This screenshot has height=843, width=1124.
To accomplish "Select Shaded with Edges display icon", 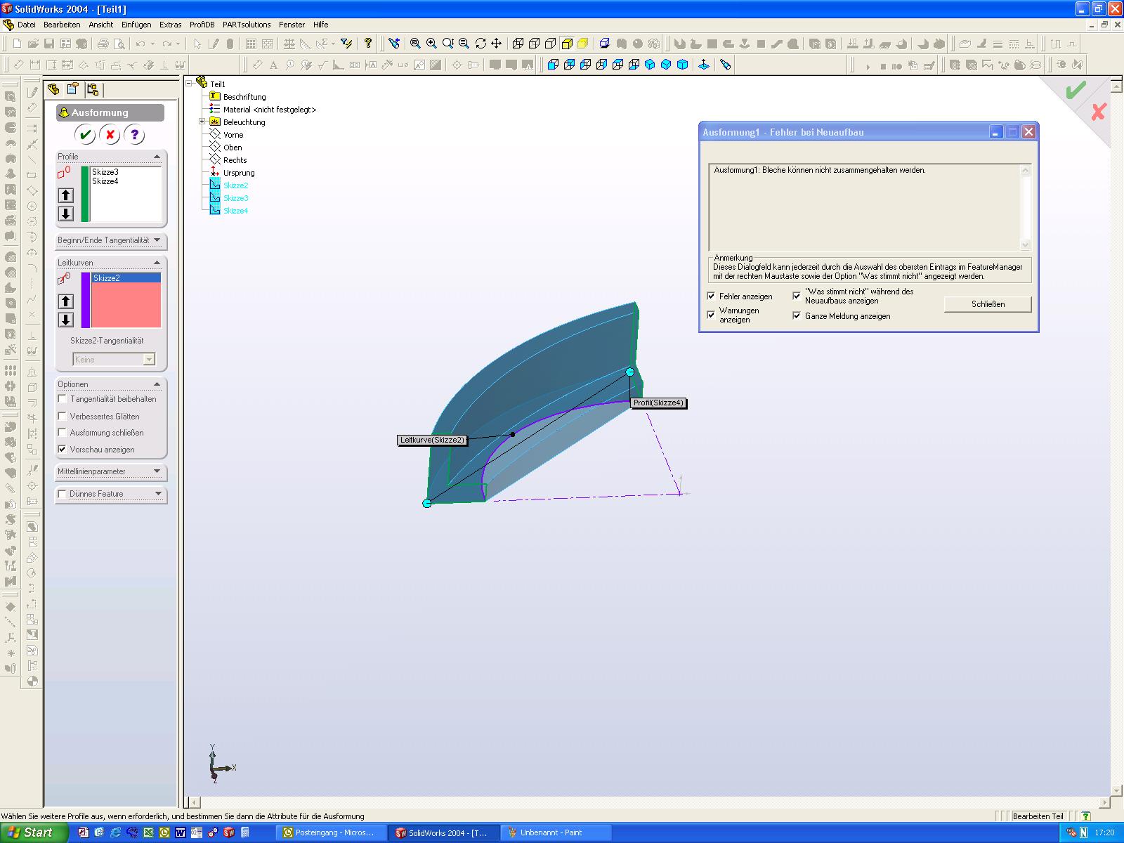I will coord(567,44).
